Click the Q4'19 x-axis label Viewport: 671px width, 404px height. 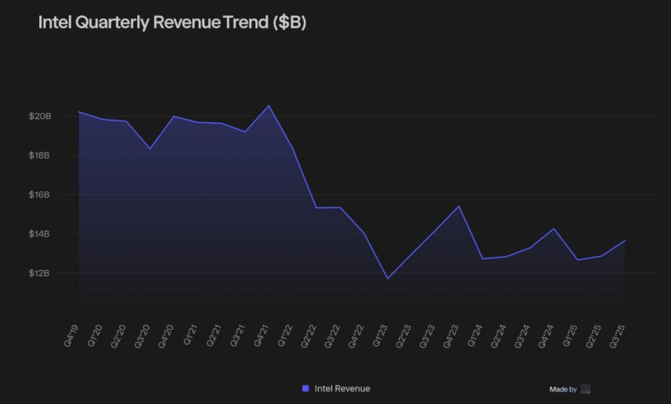coord(71,335)
